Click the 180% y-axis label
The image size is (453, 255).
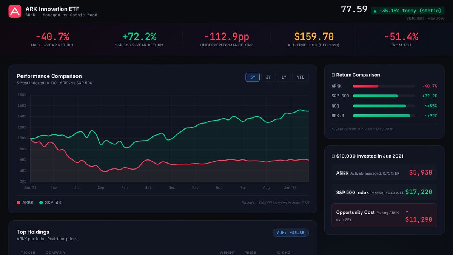point(22,95)
